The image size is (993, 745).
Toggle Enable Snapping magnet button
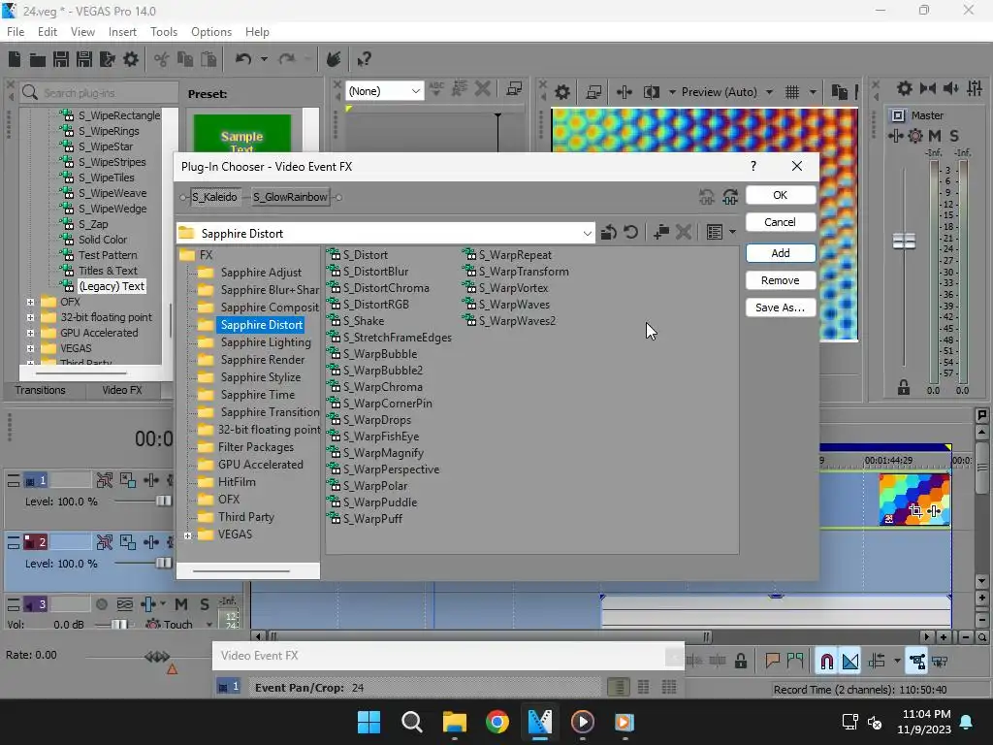(x=826, y=662)
